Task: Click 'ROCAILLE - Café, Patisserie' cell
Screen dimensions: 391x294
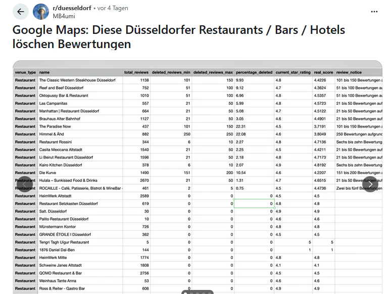Action: tap(80, 188)
